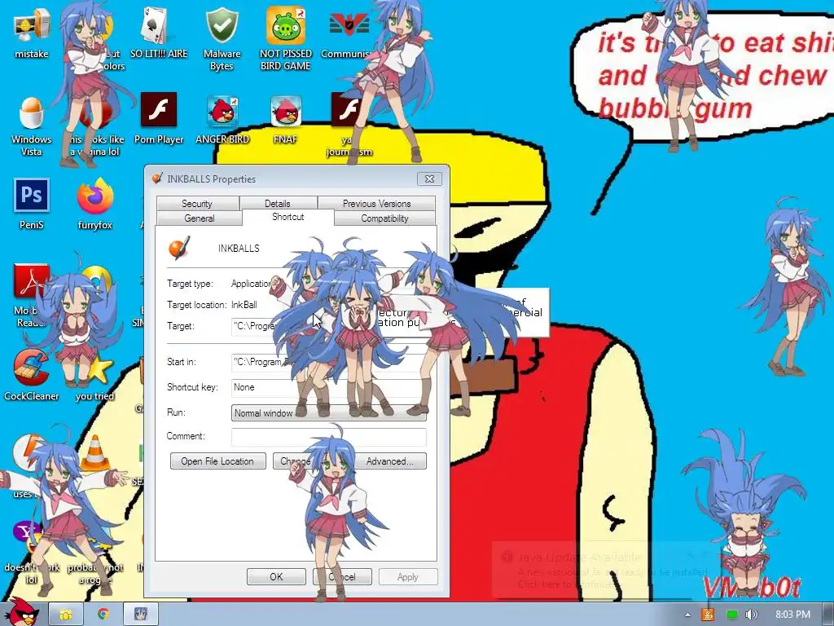Click the INKBALLS name text in dialog

[x=239, y=248]
